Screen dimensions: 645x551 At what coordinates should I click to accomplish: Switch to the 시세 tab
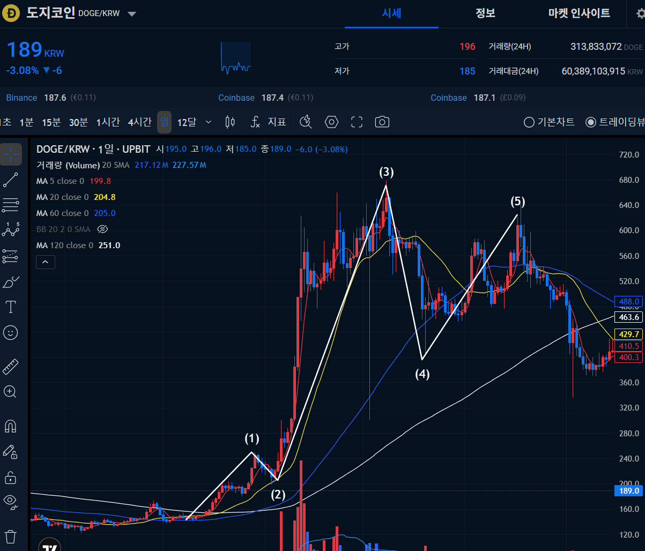(x=391, y=13)
